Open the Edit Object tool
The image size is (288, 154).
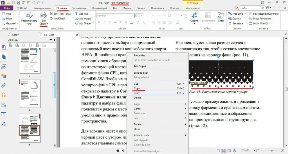tap(43, 18)
